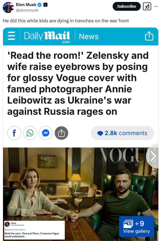Open Elon Musk's profile avatar
The height and width of the screenshot is (241, 160).
click(x=8, y=7)
